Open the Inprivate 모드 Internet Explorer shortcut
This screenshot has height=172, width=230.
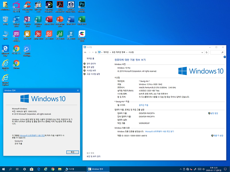tap(5, 65)
